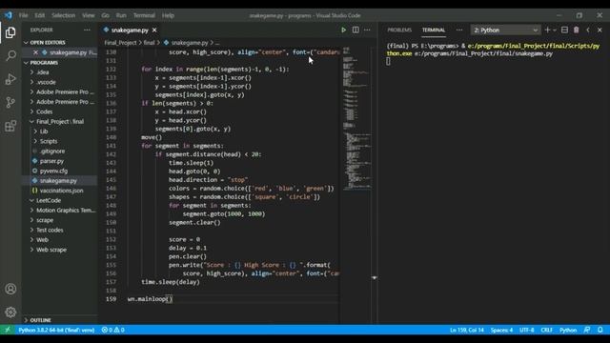Open notifications bell in status bar
This screenshot has width=610, height=343.
[600, 330]
